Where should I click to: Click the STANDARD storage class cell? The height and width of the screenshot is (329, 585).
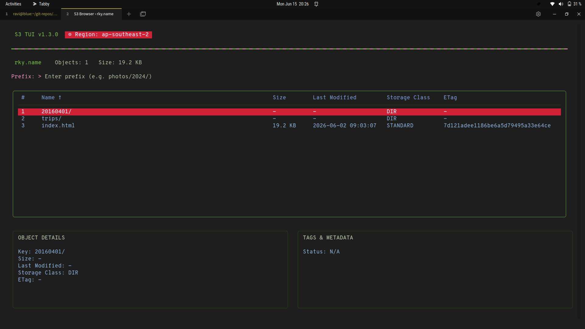(x=400, y=126)
